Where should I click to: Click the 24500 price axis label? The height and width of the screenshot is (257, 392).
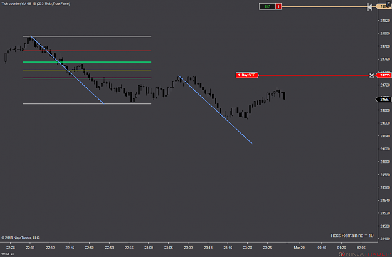(x=385, y=226)
